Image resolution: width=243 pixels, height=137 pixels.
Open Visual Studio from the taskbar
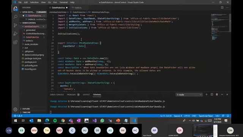[x=95, y=121]
